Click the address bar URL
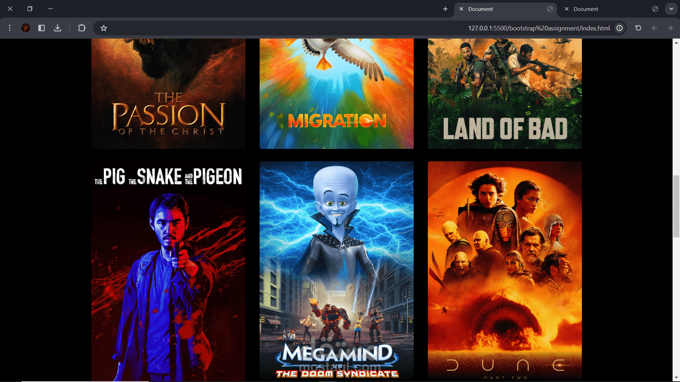This screenshot has width=680, height=382. (538, 28)
